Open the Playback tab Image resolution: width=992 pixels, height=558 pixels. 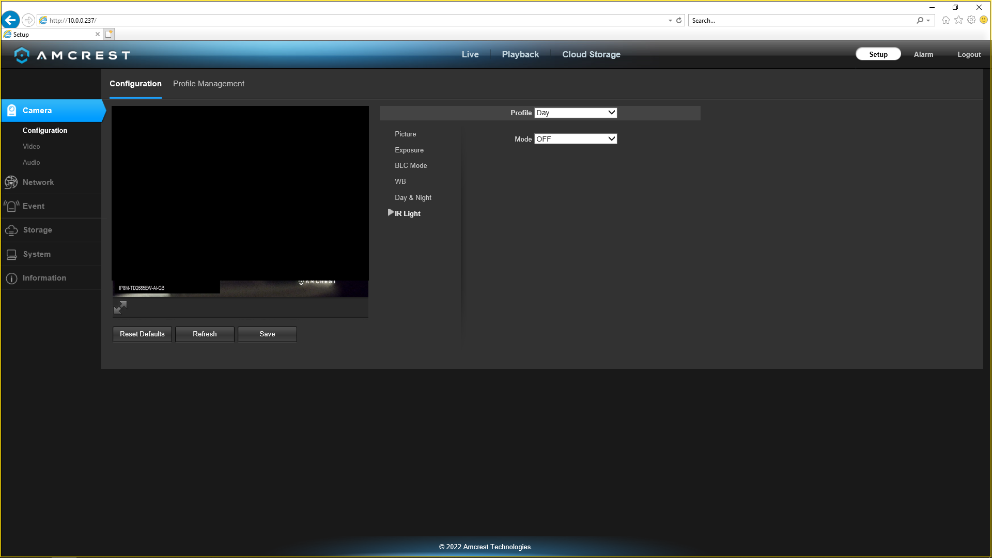pyautogui.click(x=520, y=54)
